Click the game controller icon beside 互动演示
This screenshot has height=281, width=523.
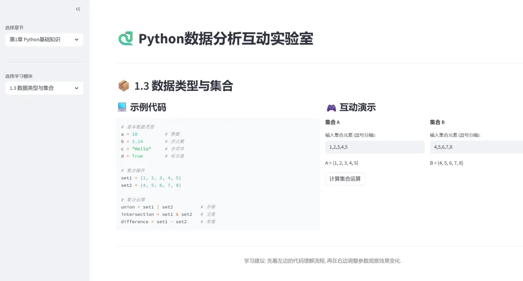point(331,108)
